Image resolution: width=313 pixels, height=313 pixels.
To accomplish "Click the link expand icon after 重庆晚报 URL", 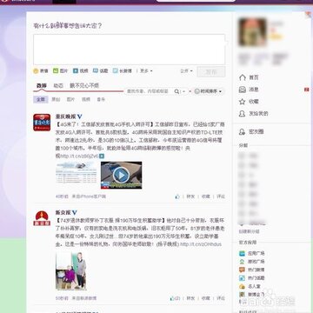I will coord(102,156).
